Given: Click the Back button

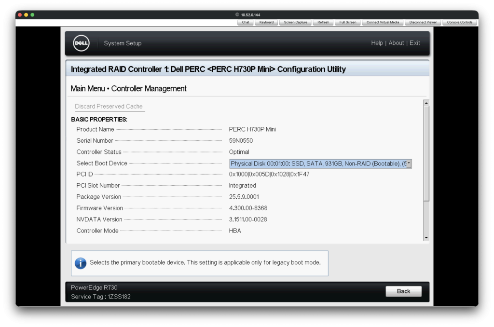Looking at the screenshot, I should click(403, 291).
